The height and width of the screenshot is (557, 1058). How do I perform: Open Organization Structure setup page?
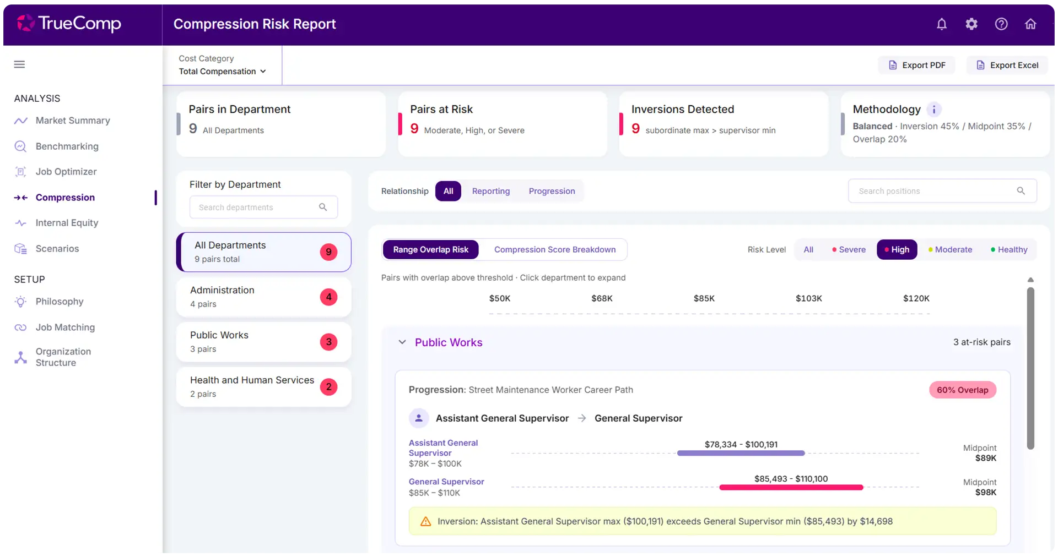coord(63,357)
